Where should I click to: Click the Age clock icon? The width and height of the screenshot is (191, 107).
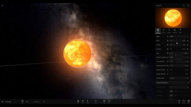tap(168, 53)
